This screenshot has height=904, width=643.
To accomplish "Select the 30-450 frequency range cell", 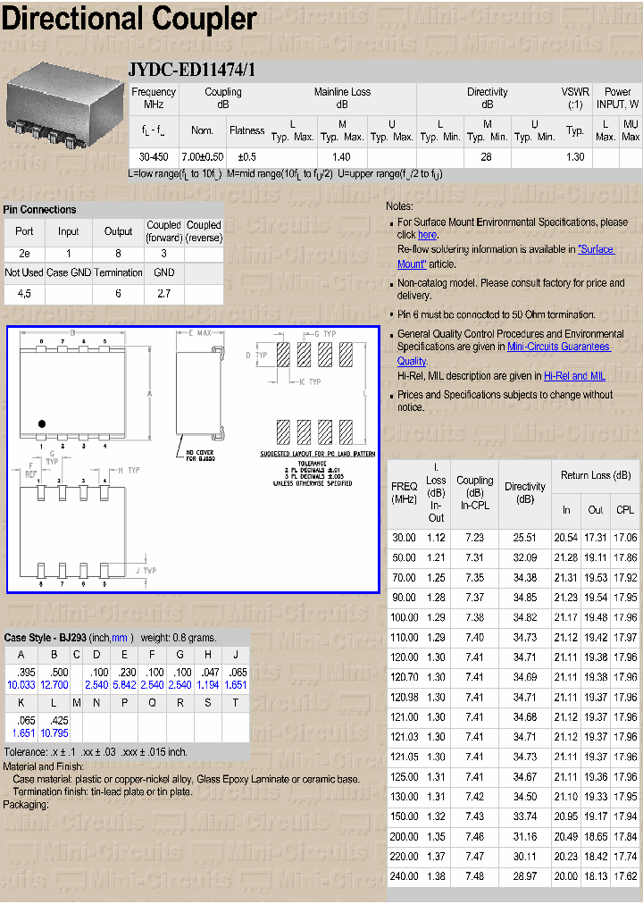I will pyautogui.click(x=154, y=157).
